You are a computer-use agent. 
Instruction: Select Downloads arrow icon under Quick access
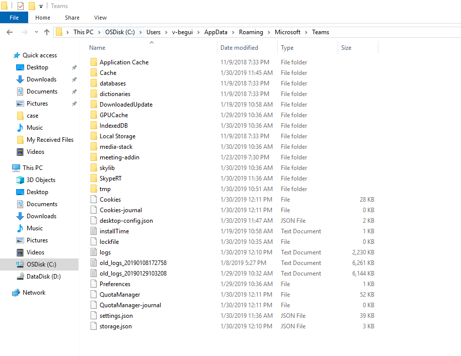[20, 79]
